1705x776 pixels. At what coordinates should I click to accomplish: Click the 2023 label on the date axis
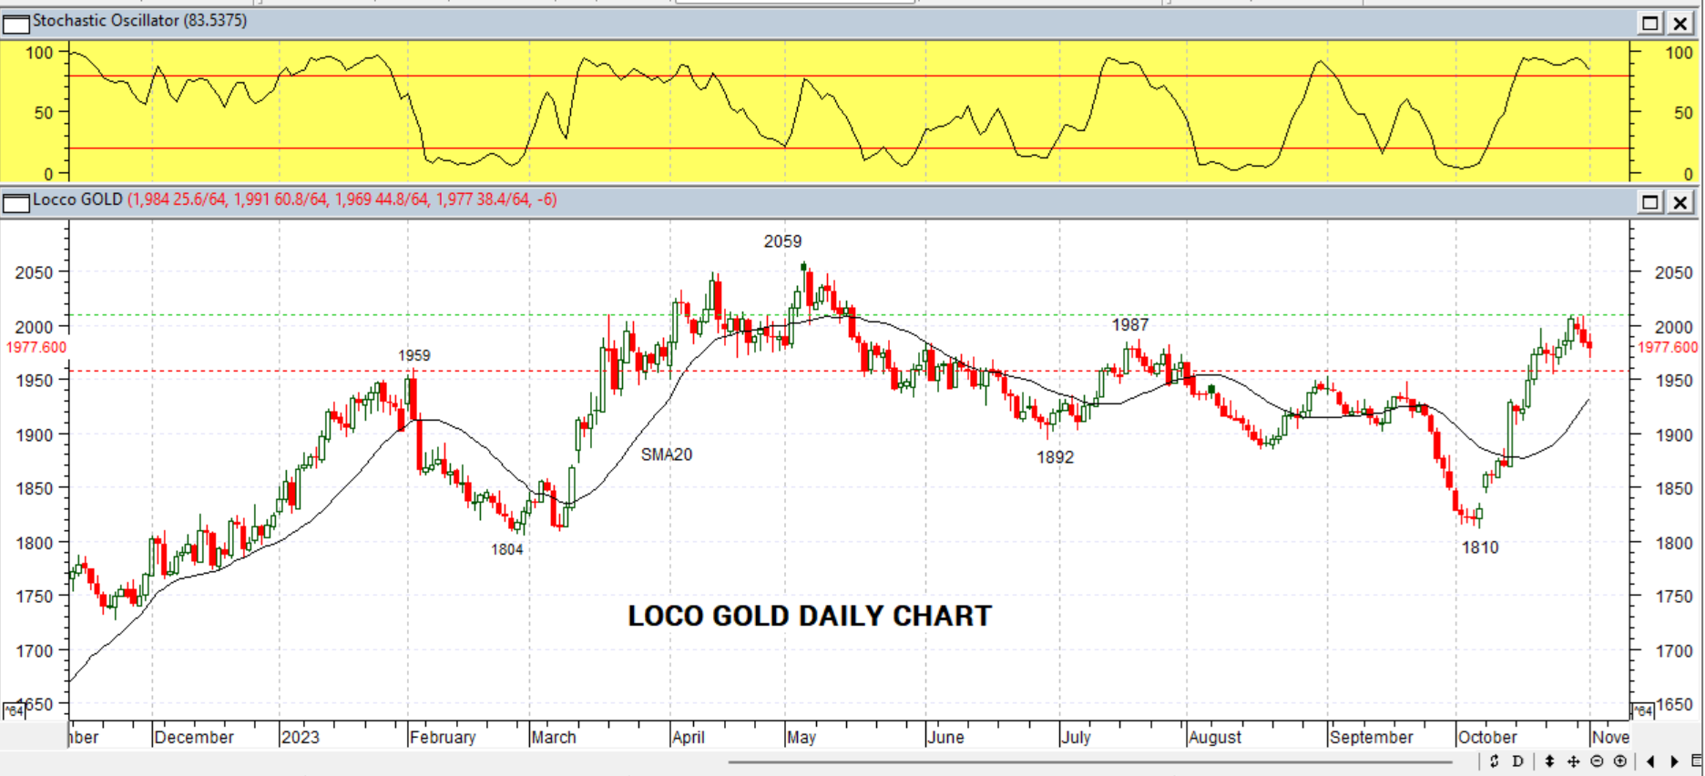point(301,737)
